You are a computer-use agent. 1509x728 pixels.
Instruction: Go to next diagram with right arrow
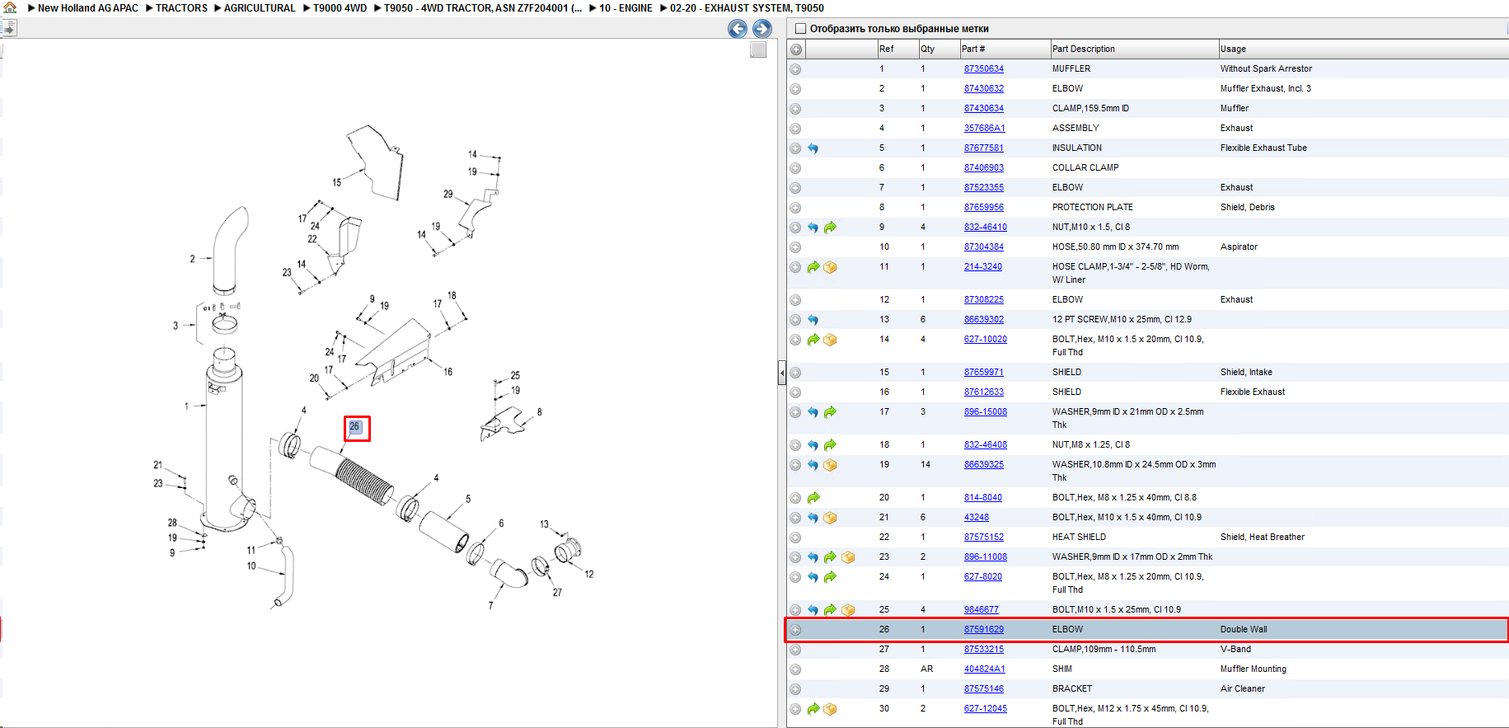762,29
